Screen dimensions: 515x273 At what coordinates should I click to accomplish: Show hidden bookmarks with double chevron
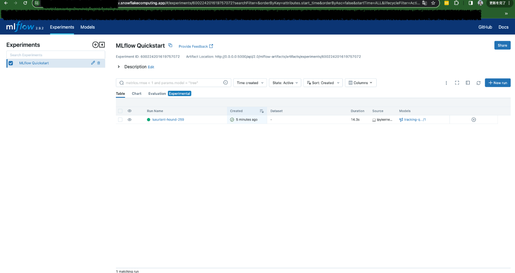506,14
